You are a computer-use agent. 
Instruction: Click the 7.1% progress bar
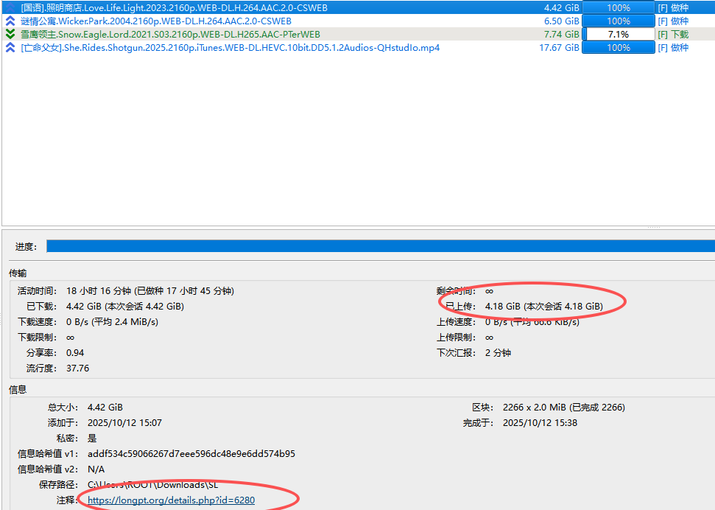tap(619, 34)
